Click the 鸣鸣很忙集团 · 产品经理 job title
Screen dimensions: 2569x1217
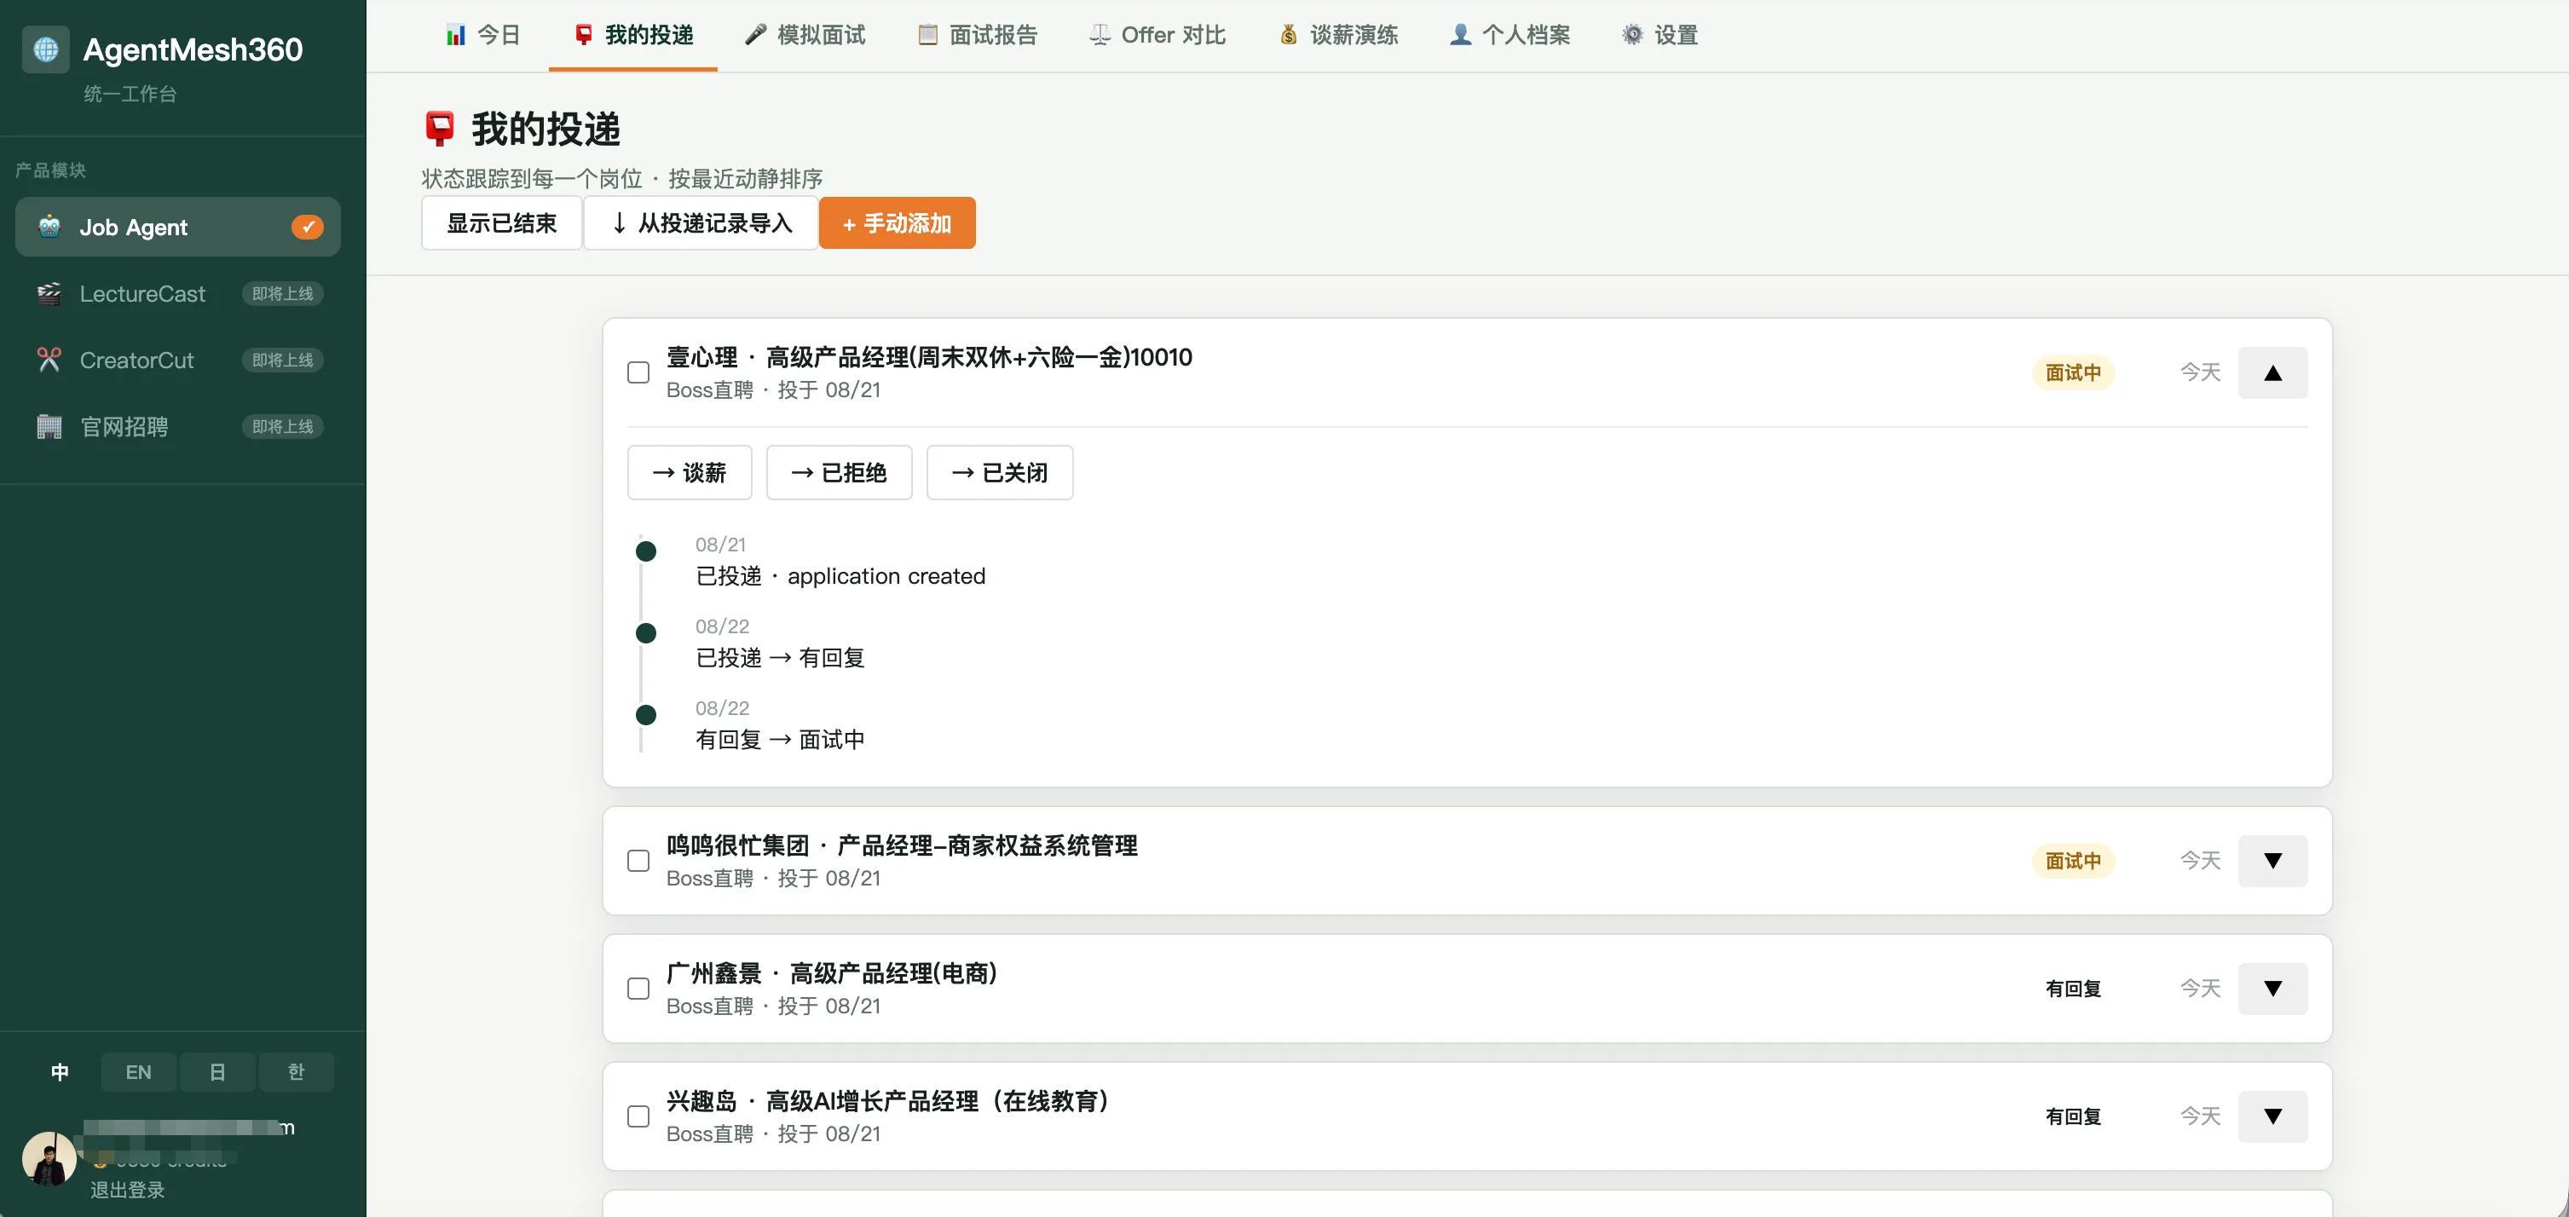(x=902, y=845)
